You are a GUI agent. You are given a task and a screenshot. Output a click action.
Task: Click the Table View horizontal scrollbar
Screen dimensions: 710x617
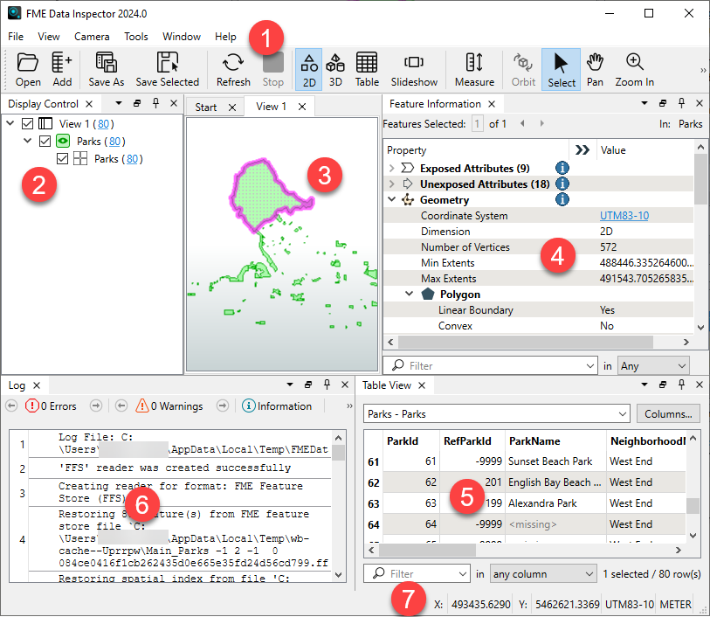tap(427, 550)
